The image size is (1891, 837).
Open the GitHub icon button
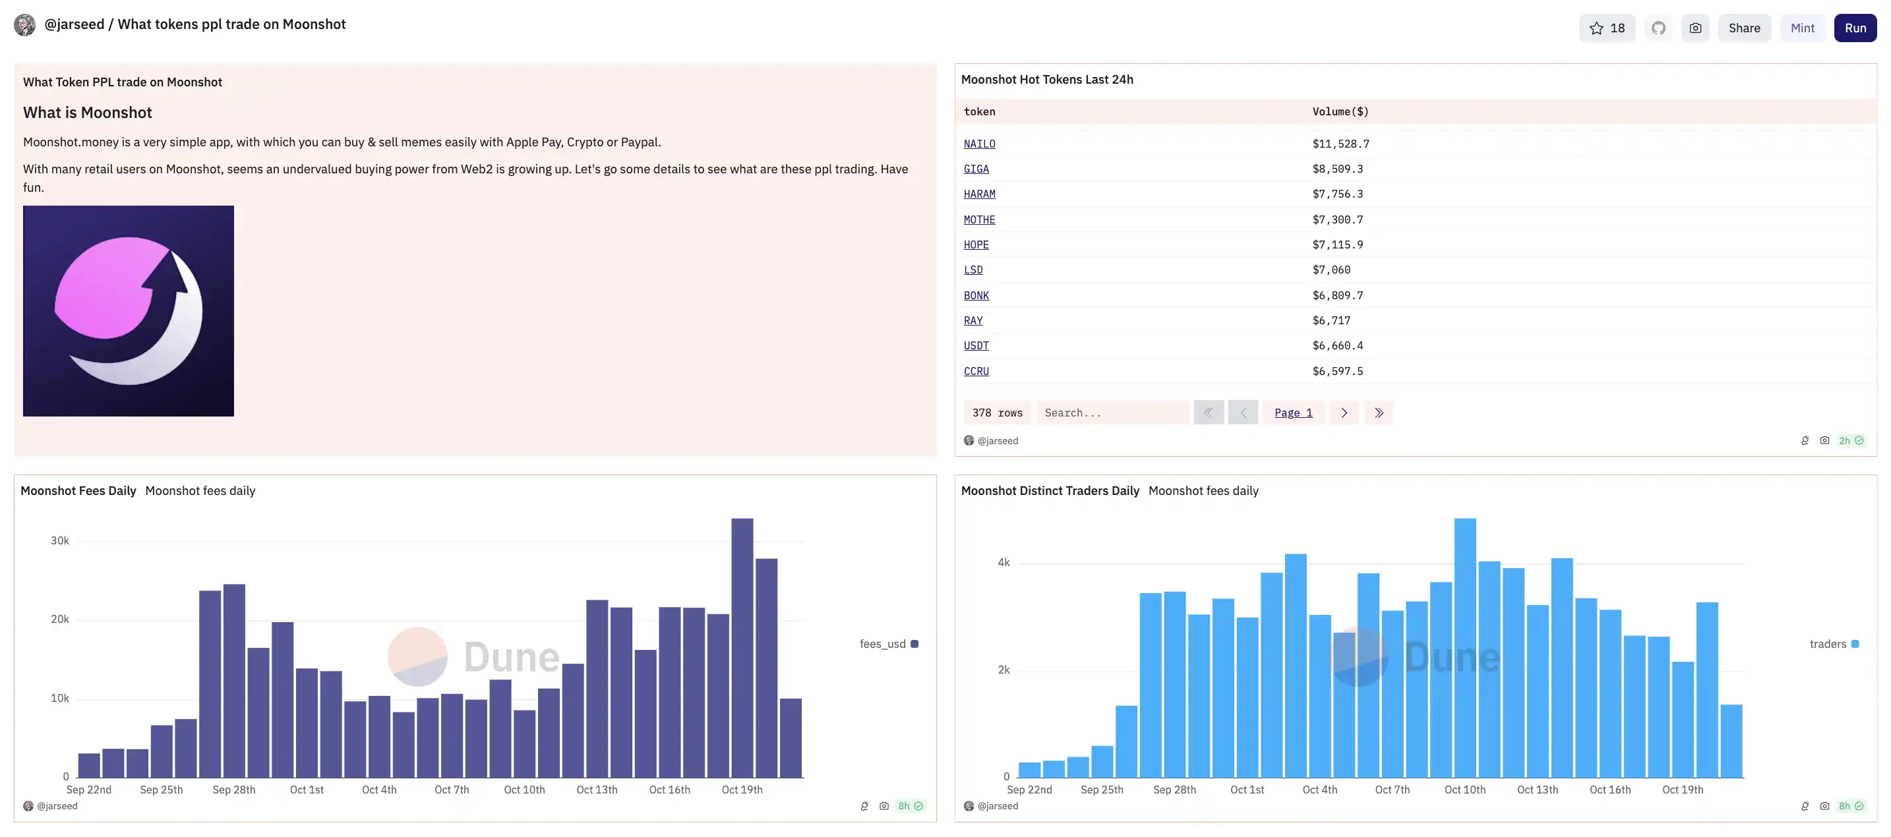[x=1658, y=28]
